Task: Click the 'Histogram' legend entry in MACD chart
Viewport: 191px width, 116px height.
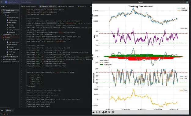Action: (106, 65)
